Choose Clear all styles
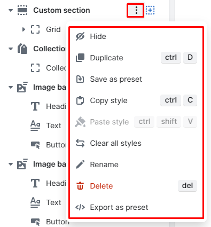The width and height of the screenshot is (211, 227). [x=136, y=143]
